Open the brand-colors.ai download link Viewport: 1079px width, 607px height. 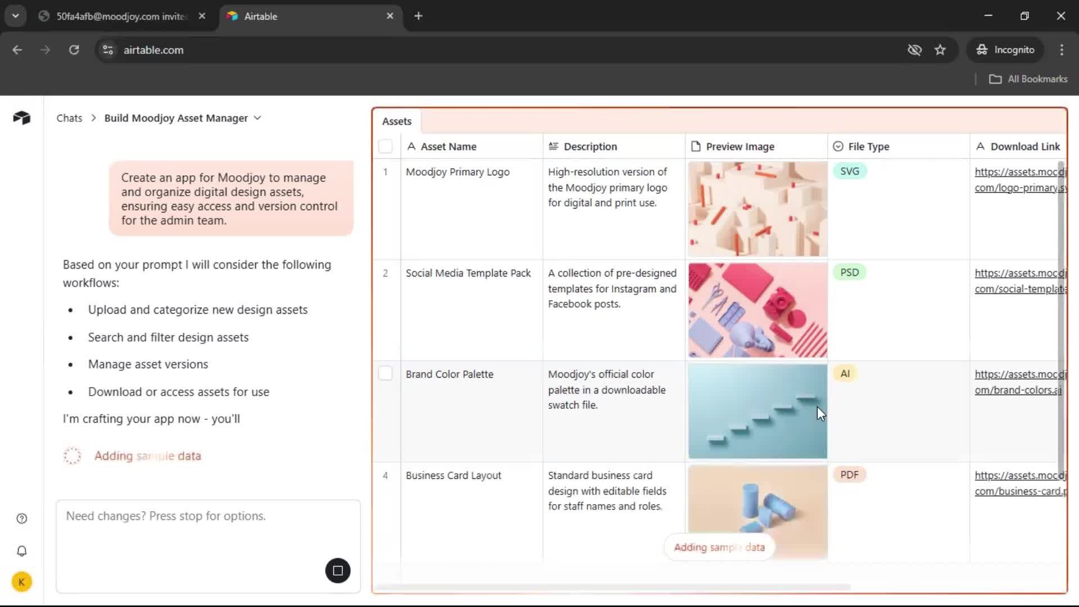[1019, 382]
